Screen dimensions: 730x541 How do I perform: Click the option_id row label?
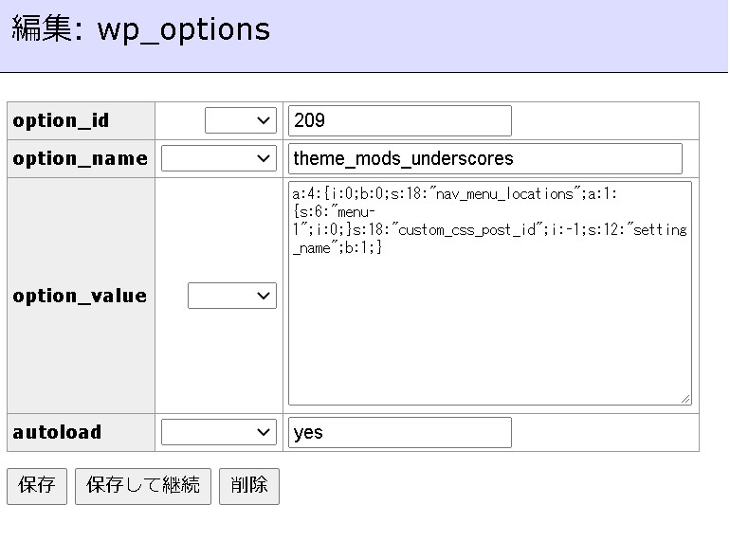(x=61, y=120)
